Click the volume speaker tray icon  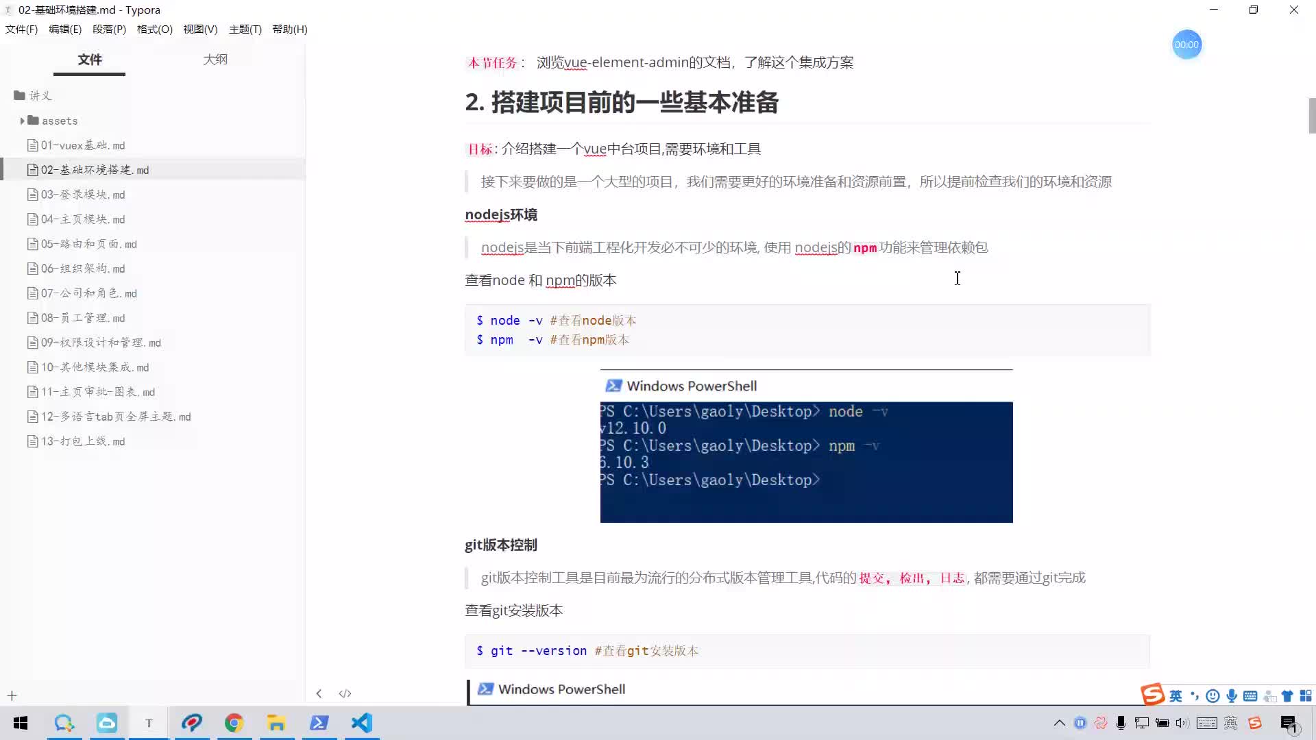[1182, 723]
